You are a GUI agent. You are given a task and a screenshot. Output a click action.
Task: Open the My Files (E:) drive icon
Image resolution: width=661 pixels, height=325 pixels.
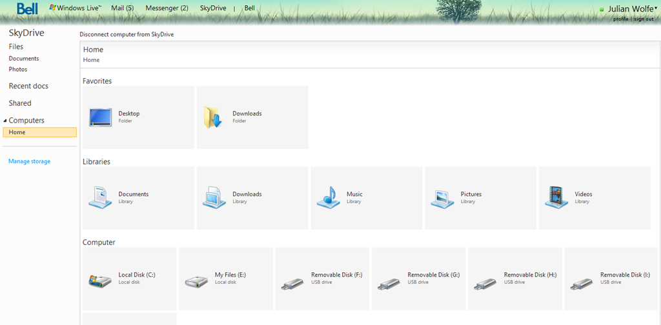click(197, 282)
